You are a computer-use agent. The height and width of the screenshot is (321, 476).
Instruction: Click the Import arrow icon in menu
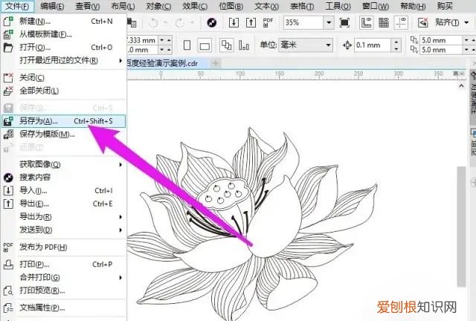(x=8, y=190)
